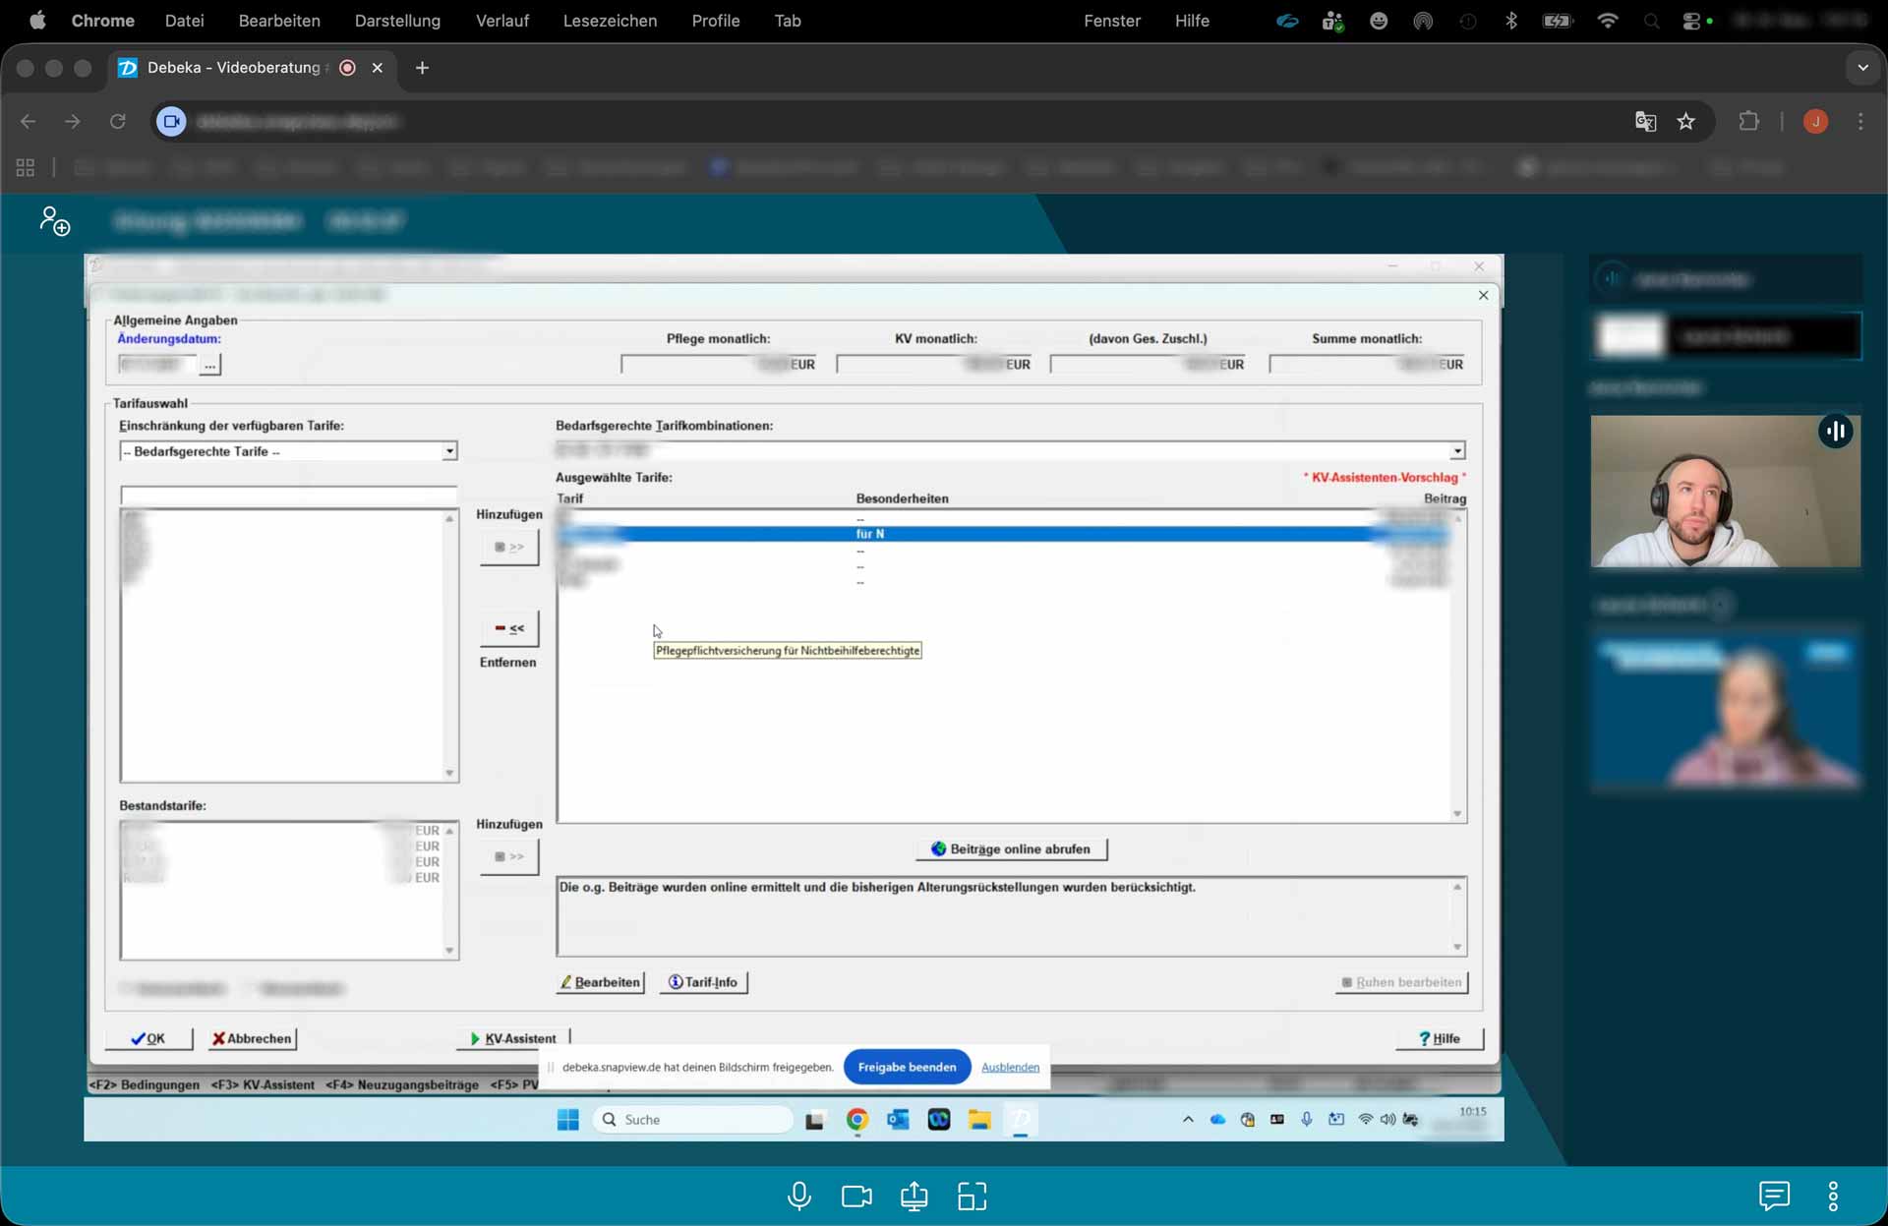Open the Lesezeichen menu
Image resolution: width=1888 pixels, height=1226 pixels.
point(610,21)
